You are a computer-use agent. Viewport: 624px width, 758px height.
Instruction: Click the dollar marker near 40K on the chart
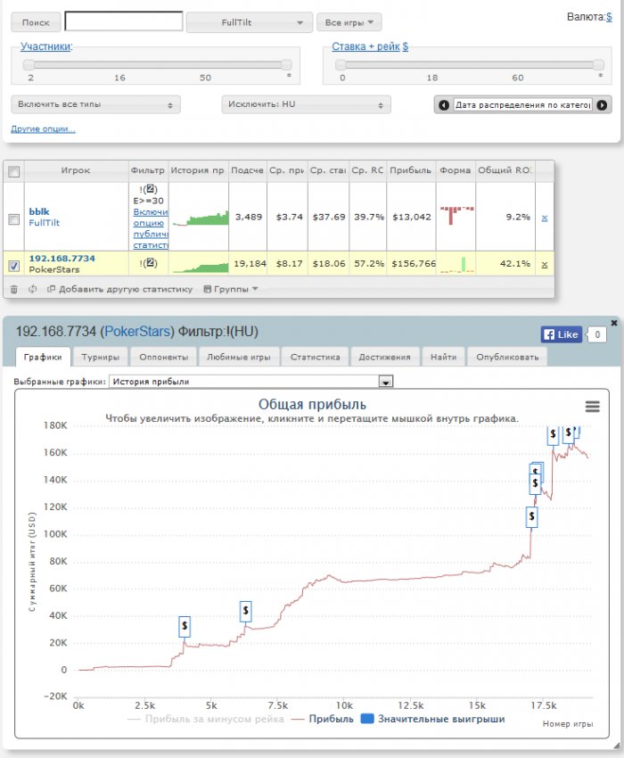tap(245, 611)
